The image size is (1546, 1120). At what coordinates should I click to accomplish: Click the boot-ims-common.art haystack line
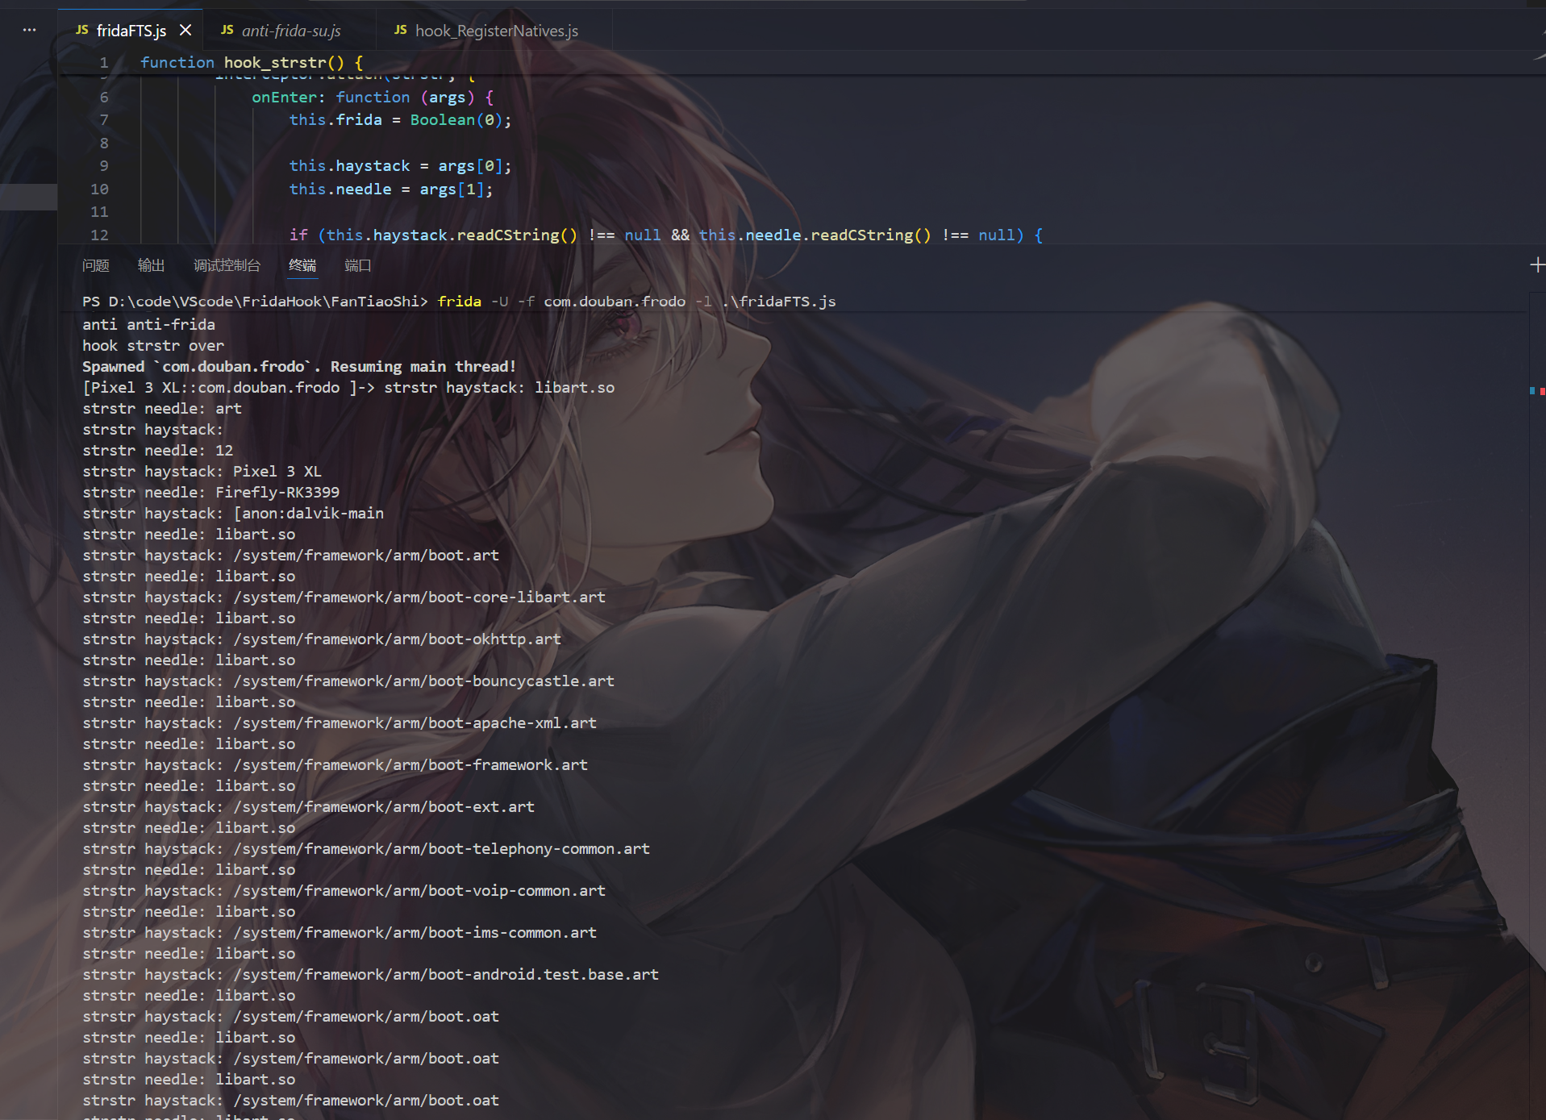[340, 932]
